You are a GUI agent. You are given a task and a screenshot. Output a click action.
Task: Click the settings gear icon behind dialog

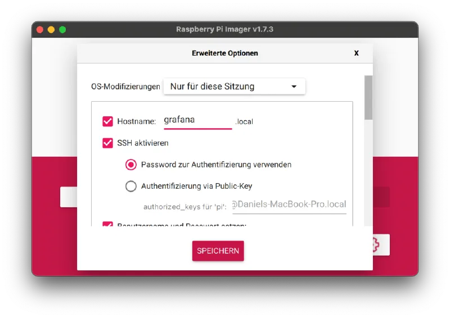click(376, 244)
